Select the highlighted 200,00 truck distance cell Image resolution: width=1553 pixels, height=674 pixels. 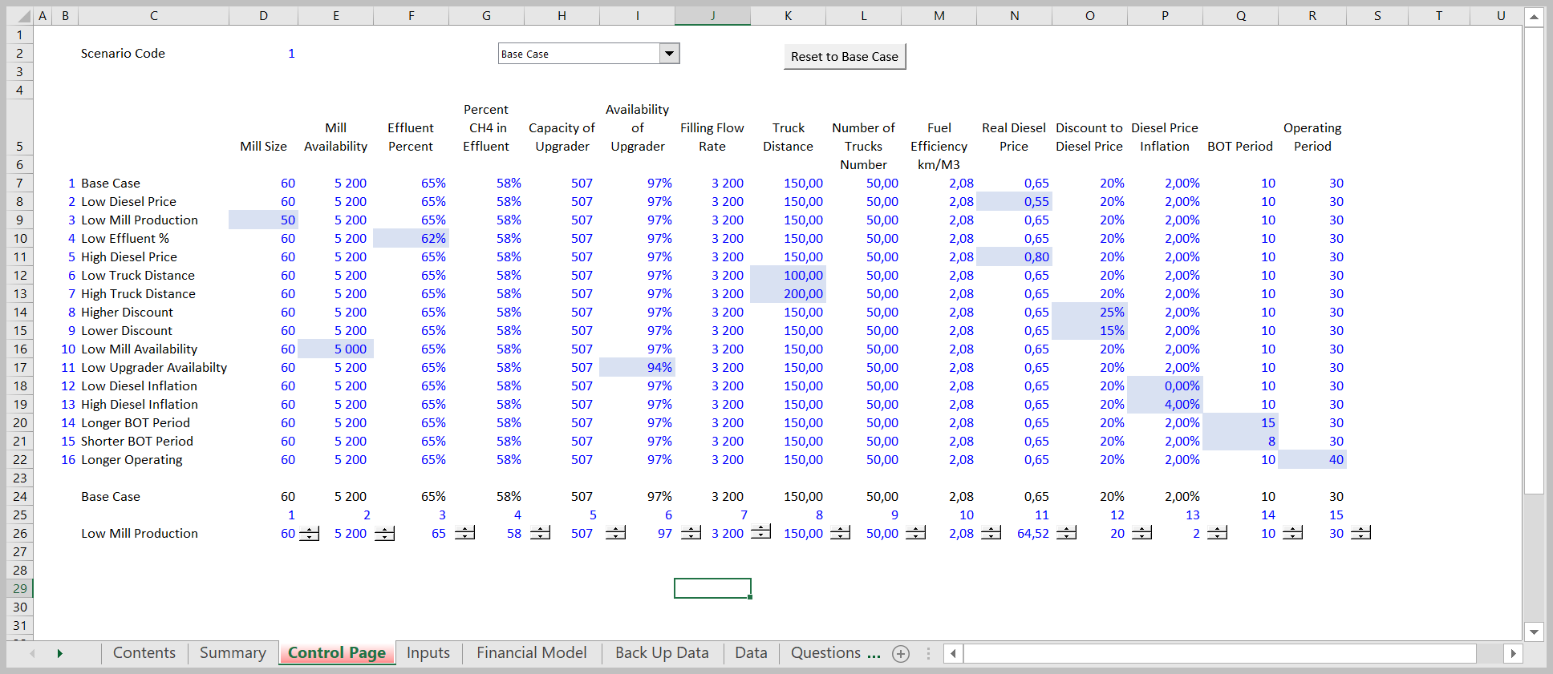click(x=788, y=293)
